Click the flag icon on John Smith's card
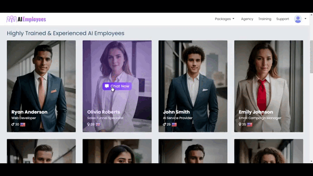Screen dimensions: 313x176 (174, 125)
